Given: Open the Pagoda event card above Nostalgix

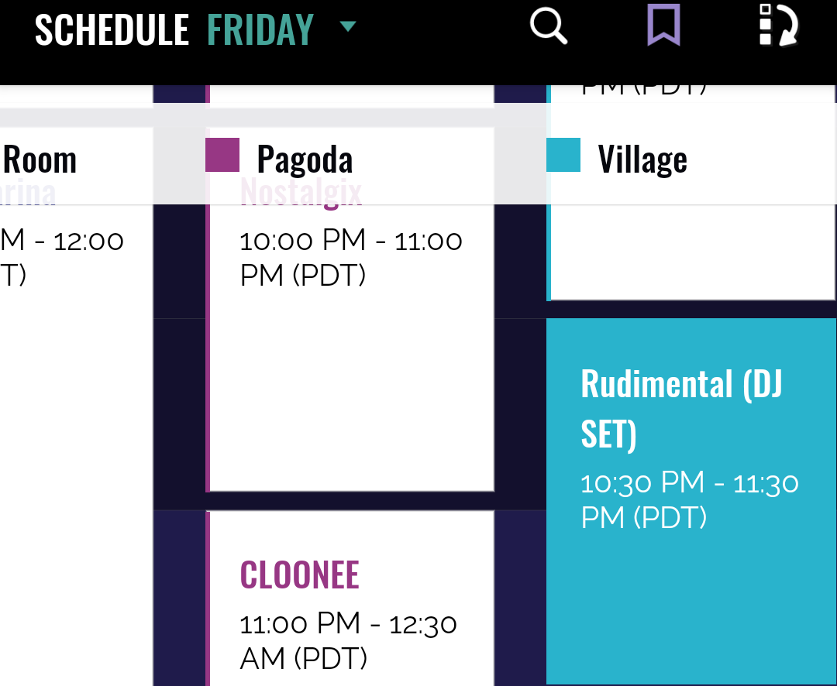Looking at the screenshot, I should tap(351, 96).
